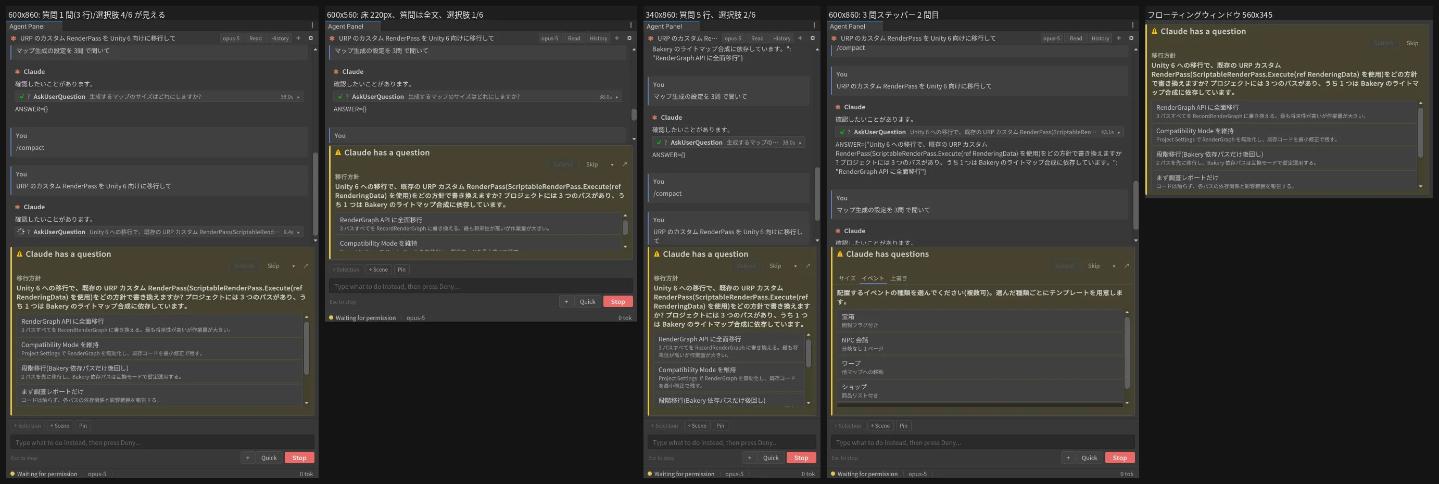Pop out question card in 600x560 panel
This screenshot has width=1439, height=484.
pos(625,164)
